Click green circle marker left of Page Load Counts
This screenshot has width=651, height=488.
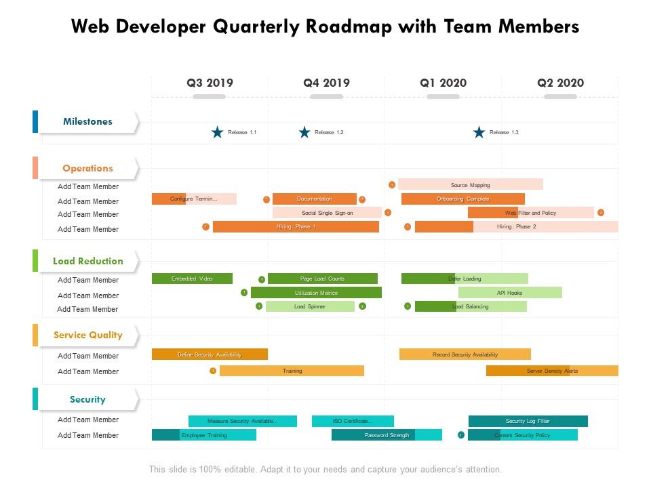[262, 279]
